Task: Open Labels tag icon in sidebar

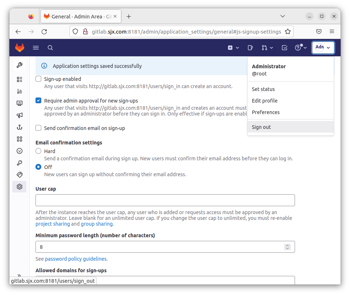Action: click(x=20, y=175)
